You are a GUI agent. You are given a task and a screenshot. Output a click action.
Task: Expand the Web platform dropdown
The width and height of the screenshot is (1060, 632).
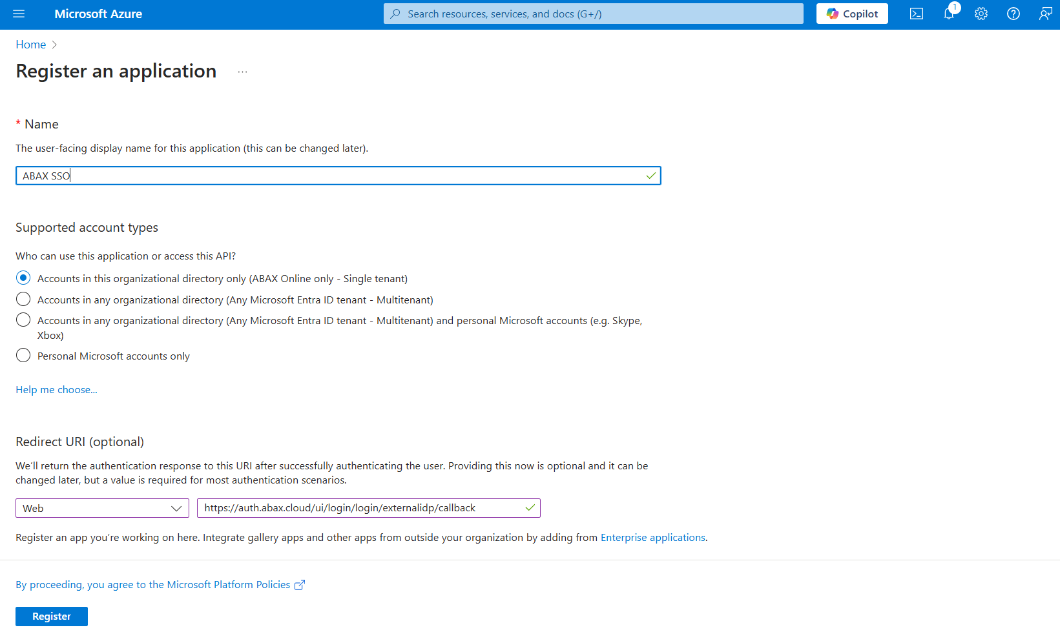(102, 508)
